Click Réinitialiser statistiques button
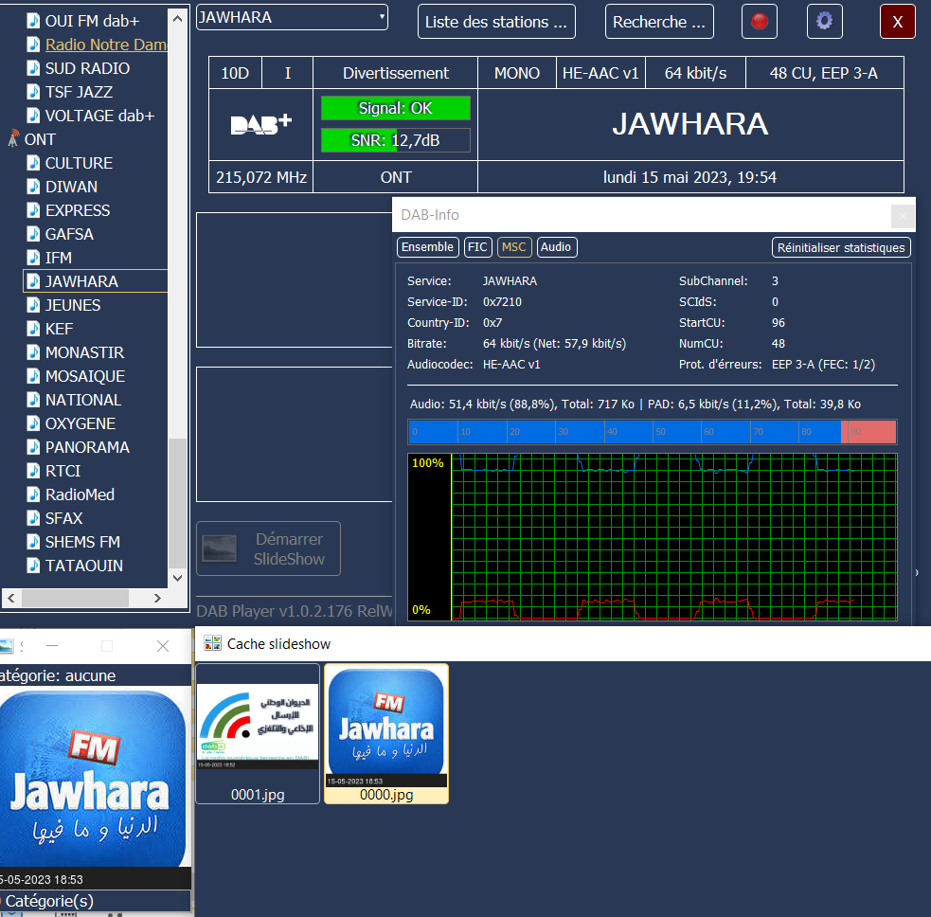 (x=841, y=247)
